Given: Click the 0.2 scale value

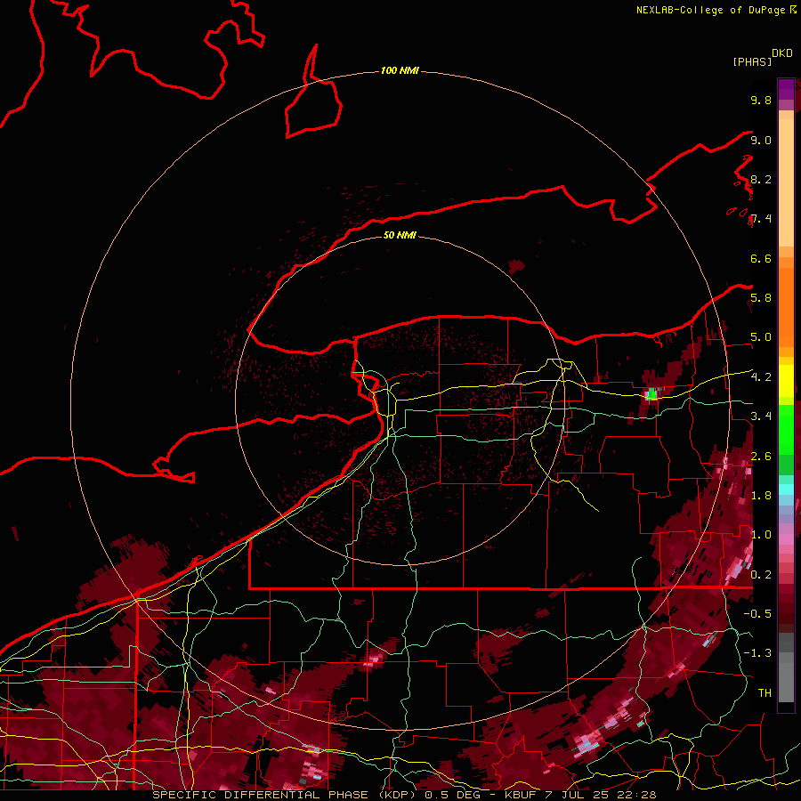Looking at the screenshot, I should click(x=761, y=575).
